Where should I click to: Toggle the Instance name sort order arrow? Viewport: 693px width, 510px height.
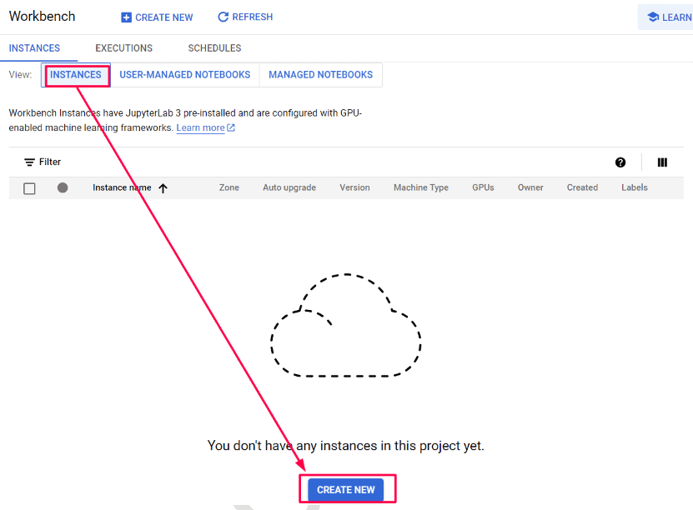pyautogui.click(x=163, y=187)
